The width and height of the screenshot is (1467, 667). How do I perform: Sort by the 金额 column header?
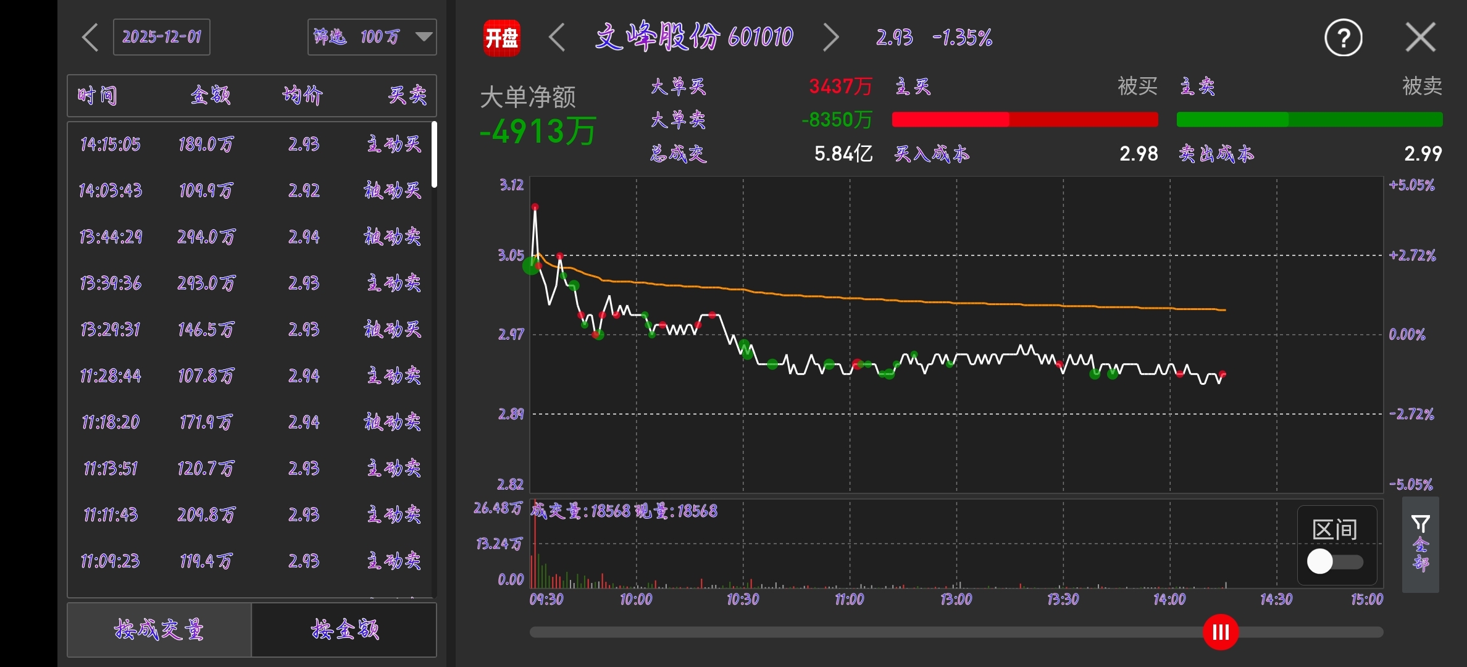pyautogui.click(x=210, y=95)
